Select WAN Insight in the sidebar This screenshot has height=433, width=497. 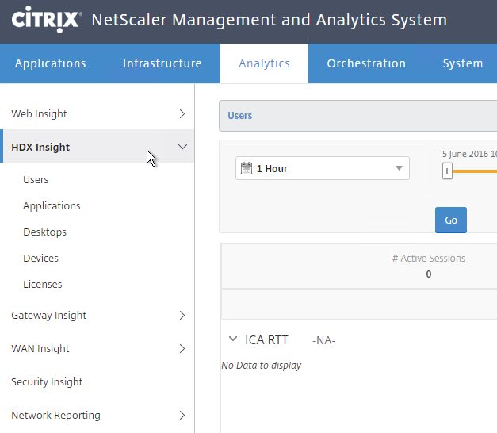point(40,349)
